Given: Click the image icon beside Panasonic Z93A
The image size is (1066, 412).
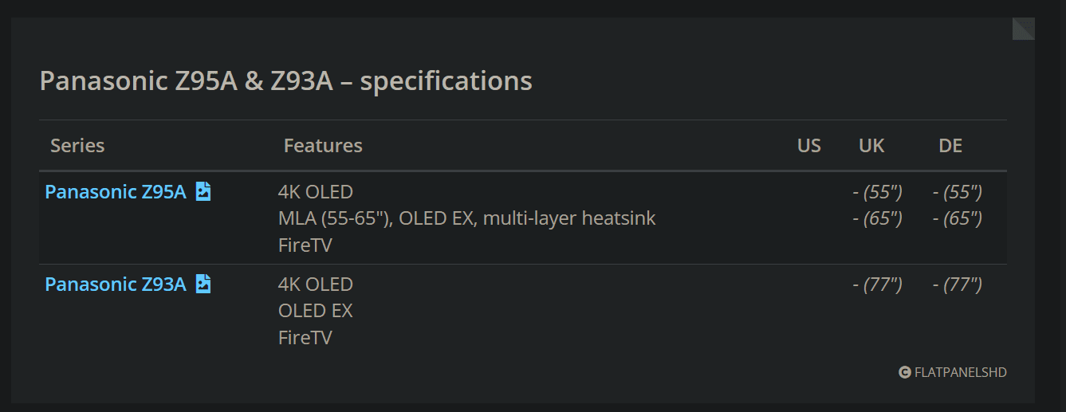Looking at the screenshot, I should 203,284.
